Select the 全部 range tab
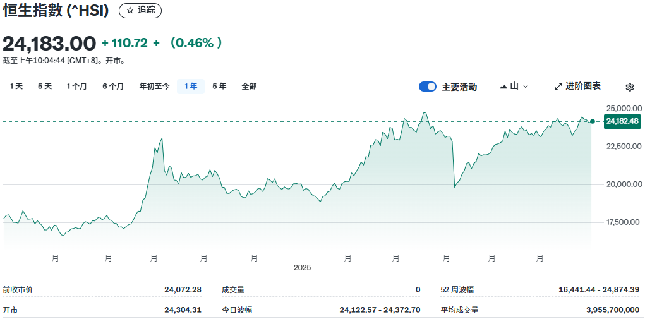 (249, 87)
